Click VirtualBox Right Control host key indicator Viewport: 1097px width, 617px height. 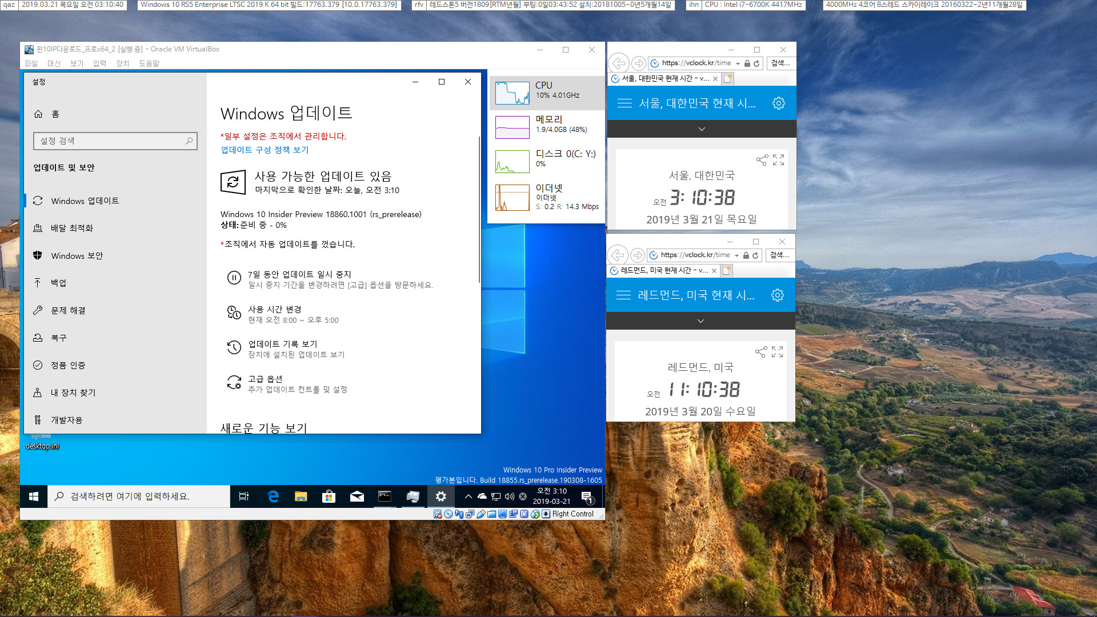[573, 514]
